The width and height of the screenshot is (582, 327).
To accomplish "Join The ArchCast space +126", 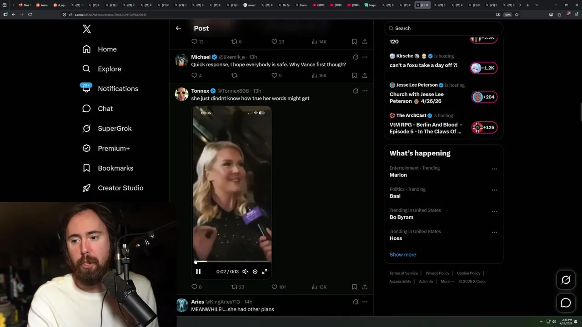I will [484, 128].
